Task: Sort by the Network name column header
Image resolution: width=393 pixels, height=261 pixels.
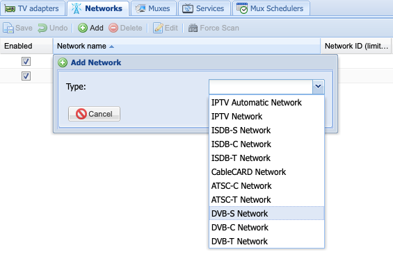Action: tap(186, 46)
